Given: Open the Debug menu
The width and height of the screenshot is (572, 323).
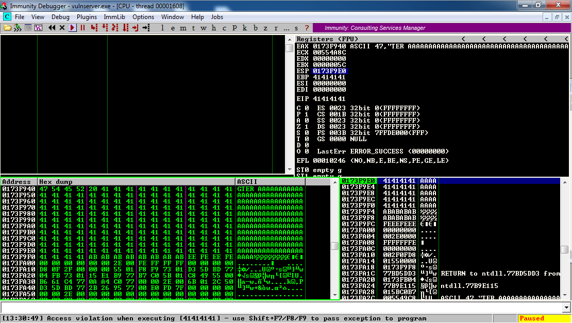Looking at the screenshot, I should (60, 17).
